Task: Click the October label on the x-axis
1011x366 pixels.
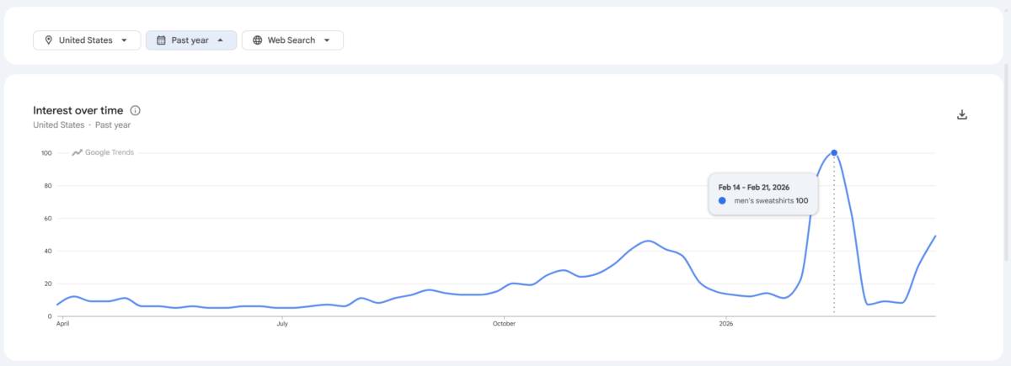Action: coord(504,323)
